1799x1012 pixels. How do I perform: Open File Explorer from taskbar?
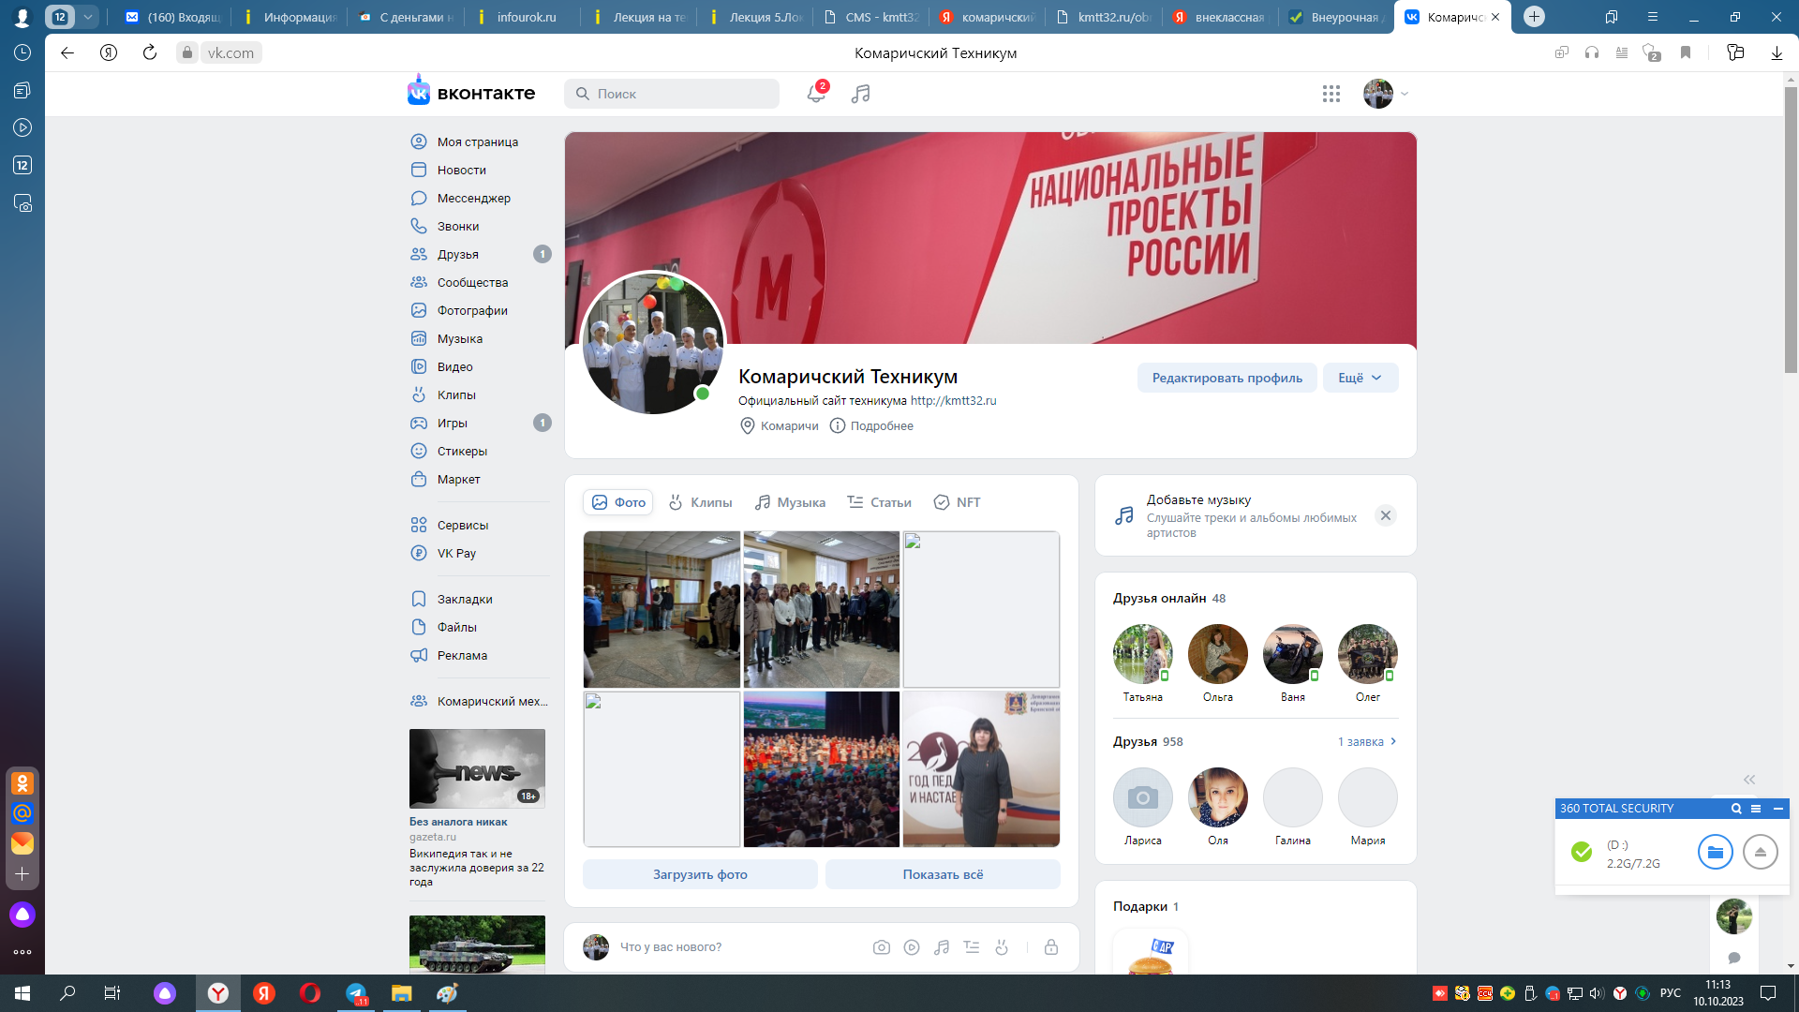click(x=401, y=993)
